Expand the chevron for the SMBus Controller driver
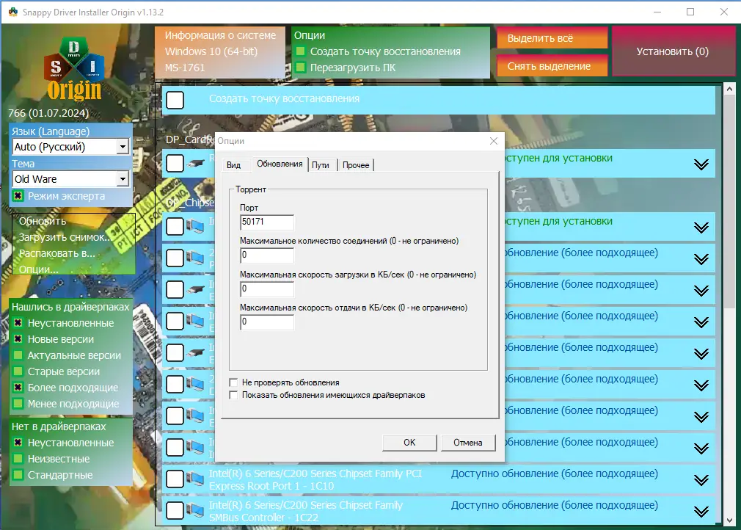 702,510
